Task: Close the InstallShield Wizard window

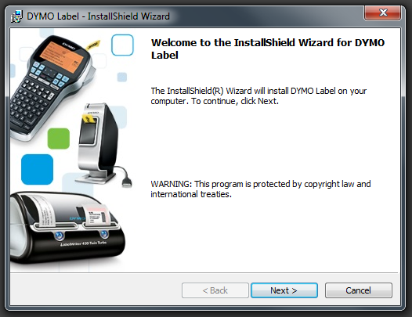Action: pyautogui.click(x=382, y=13)
